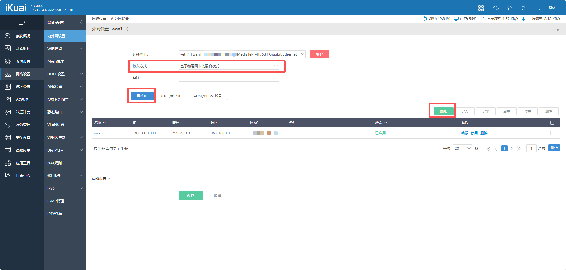Open the user account icon
This screenshot has height=270, width=566.
point(537,8)
